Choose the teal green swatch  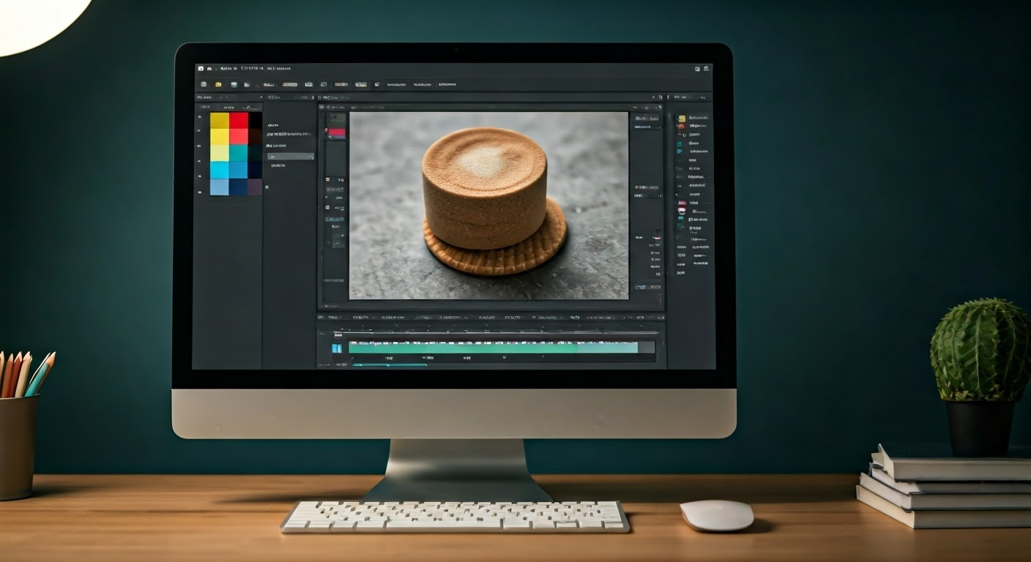239,153
